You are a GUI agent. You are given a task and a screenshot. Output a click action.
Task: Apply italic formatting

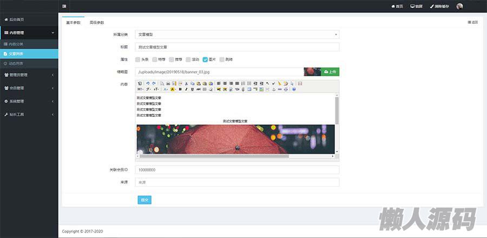tap(186, 89)
